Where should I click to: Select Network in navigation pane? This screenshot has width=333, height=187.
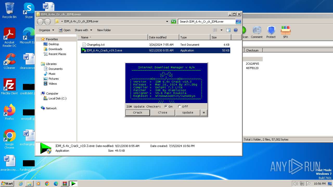tap(51, 108)
